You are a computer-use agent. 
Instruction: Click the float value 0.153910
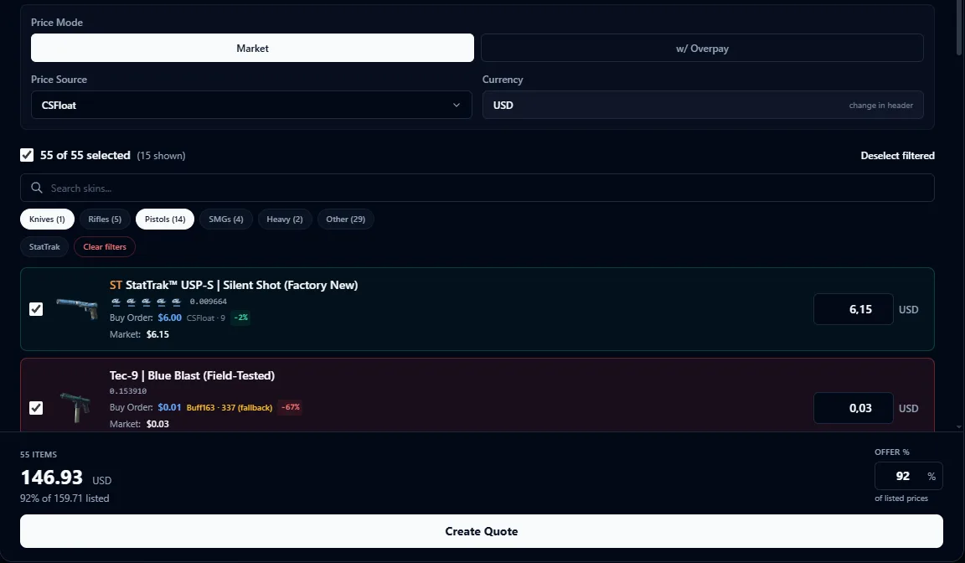[x=128, y=391]
